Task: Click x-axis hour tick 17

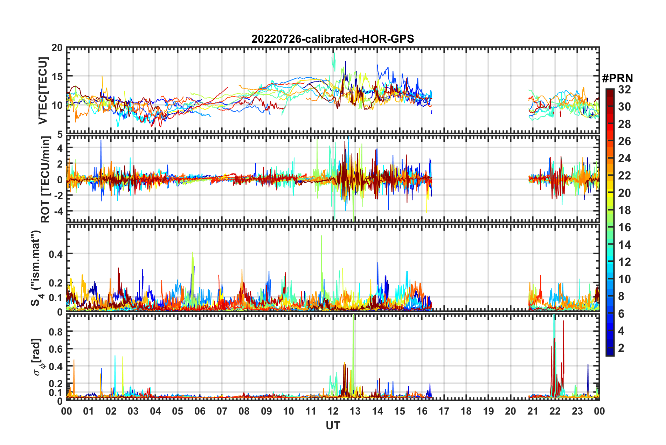Action: tap(444, 411)
